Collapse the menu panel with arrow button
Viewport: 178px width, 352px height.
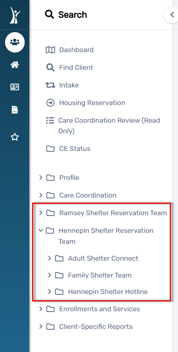pyautogui.click(x=172, y=15)
